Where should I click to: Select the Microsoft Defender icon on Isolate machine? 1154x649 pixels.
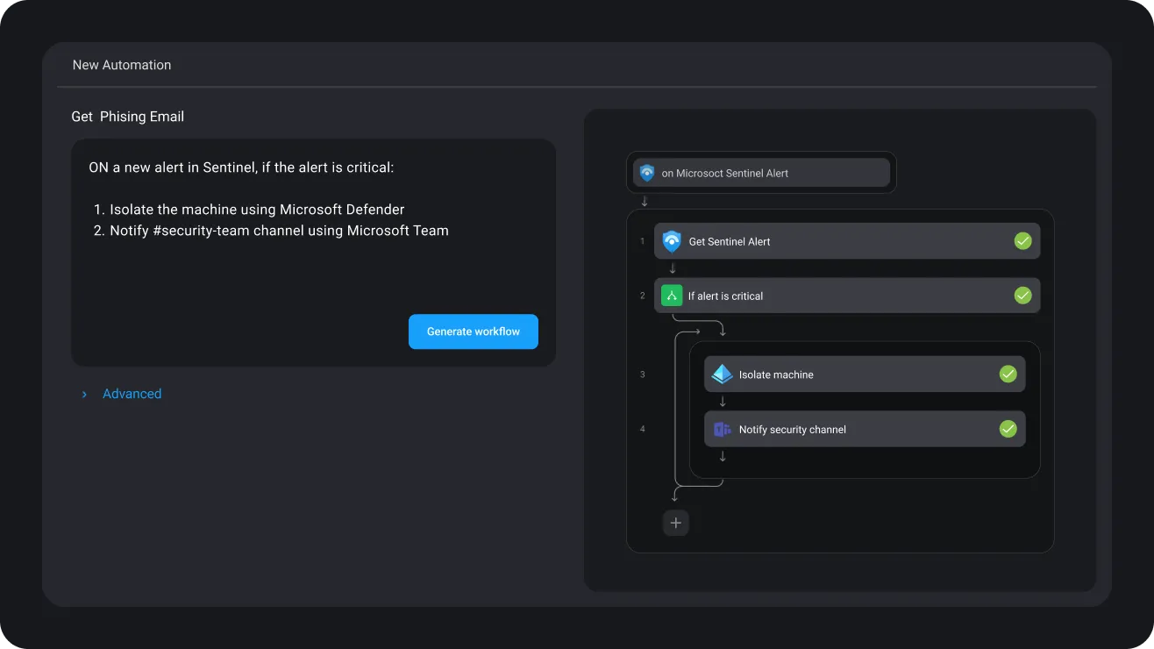(x=722, y=374)
